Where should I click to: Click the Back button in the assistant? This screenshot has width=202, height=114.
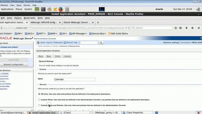[41, 56]
